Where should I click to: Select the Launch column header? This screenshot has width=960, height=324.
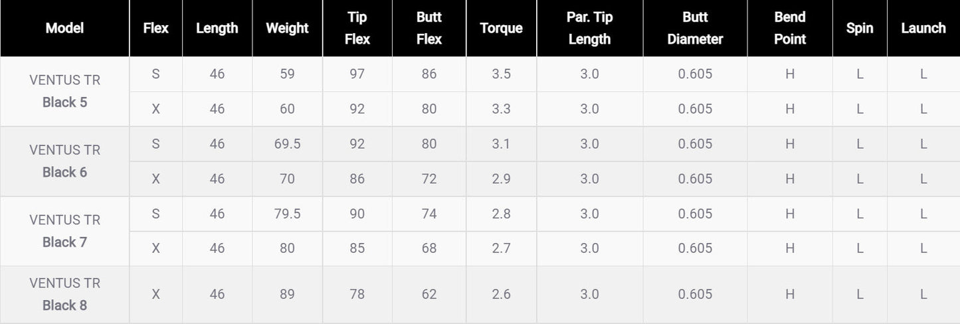pos(923,29)
